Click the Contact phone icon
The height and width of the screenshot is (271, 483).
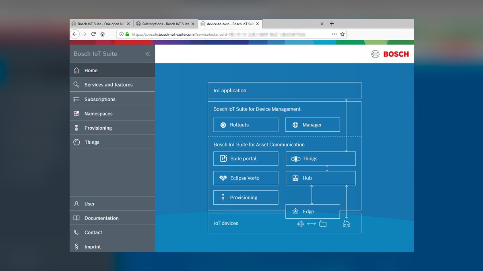click(x=76, y=232)
